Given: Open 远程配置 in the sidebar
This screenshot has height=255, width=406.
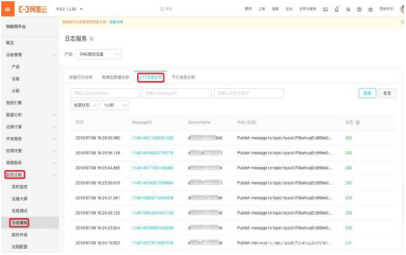Looking at the screenshot, I should pos(19,247).
